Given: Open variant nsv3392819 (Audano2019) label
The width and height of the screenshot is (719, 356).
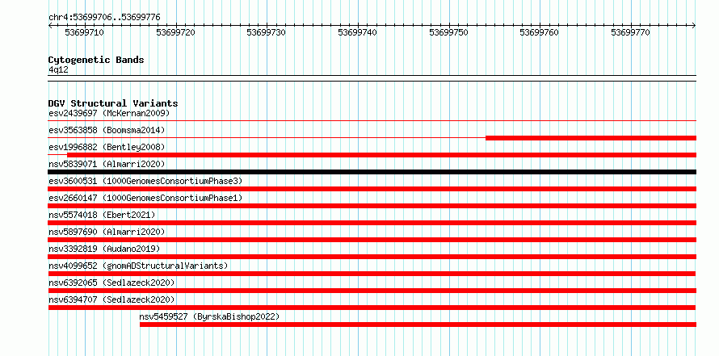Looking at the screenshot, I should click(104, 249).
